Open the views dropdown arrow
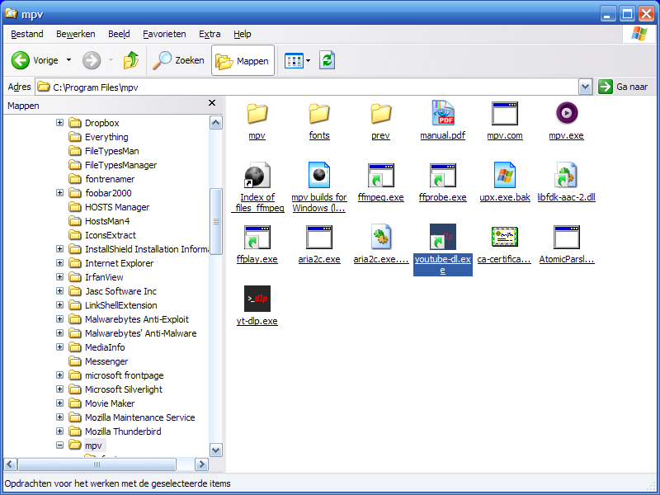Viewport: 660px width, 495px height. (x=308, y=60)
